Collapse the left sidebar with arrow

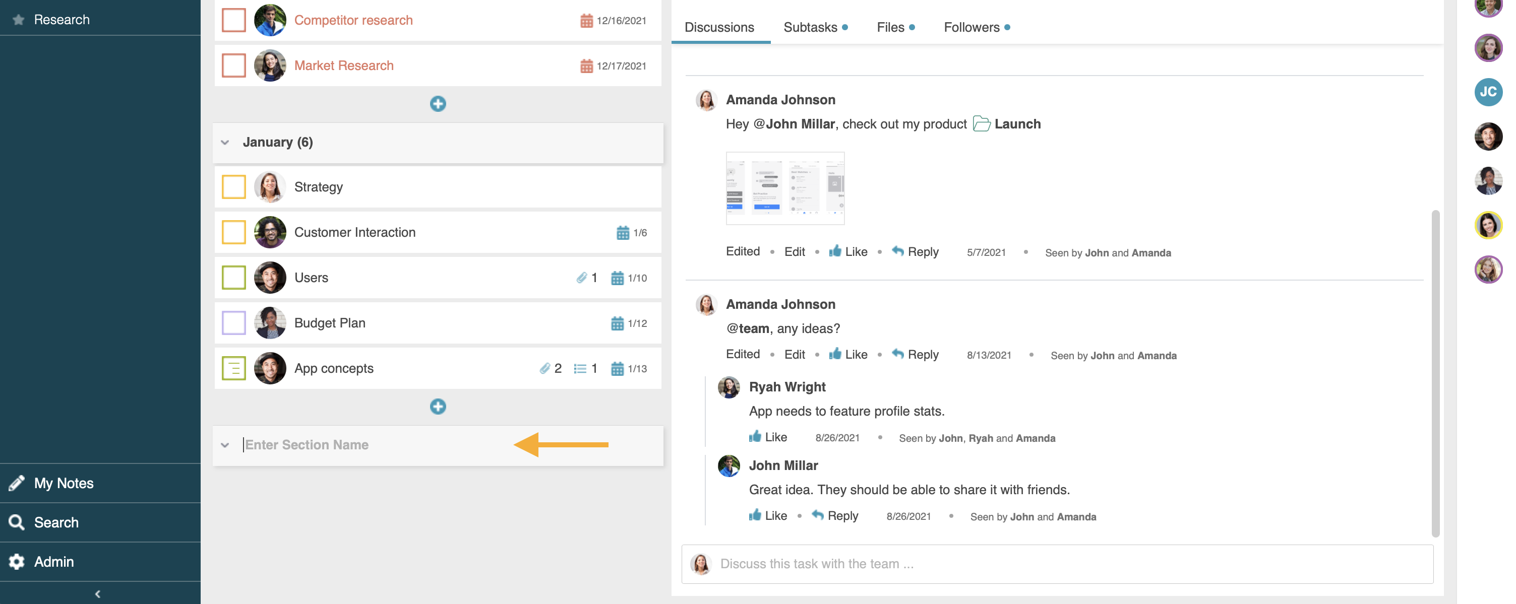pos(98,594)
